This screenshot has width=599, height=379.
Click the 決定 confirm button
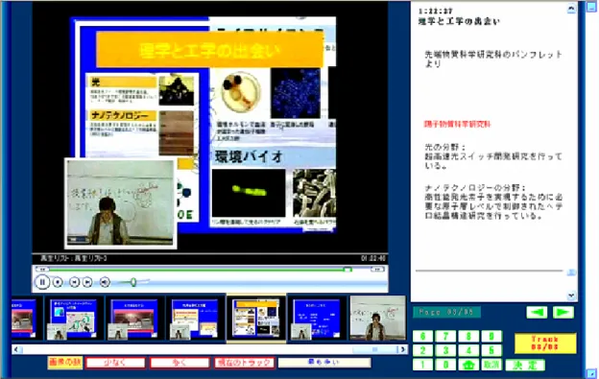click(x=525, y=365)
